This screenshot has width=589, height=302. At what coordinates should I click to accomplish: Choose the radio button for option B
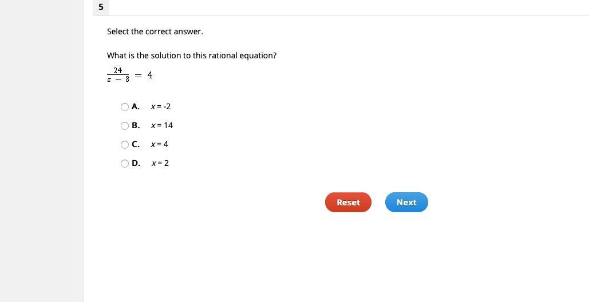[125, 126]
